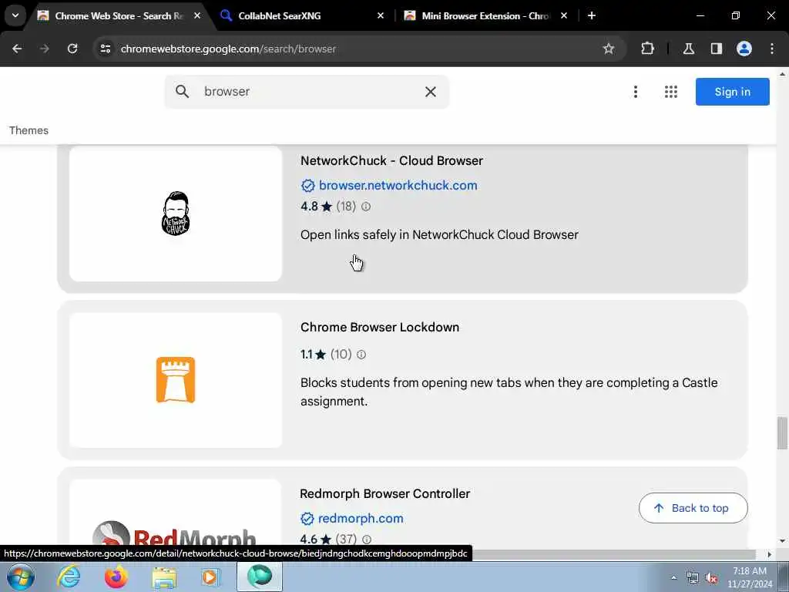Bookmark this page with star icon
789x592 pixels.
609,49
